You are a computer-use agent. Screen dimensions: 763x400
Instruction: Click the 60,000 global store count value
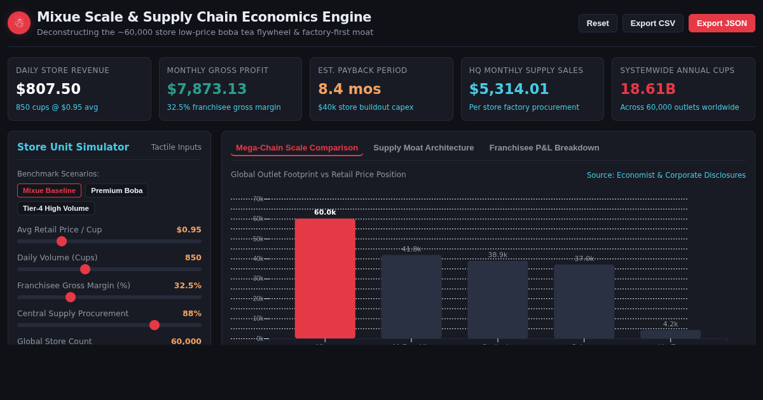186,341
